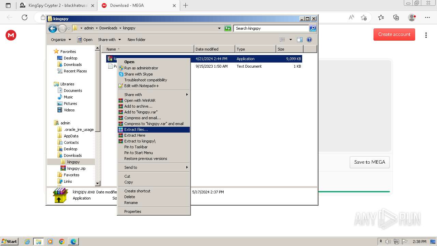The width and height of the screenshot is (437, 246).
Task: Open the Pictures library
Action: [67, 104]
